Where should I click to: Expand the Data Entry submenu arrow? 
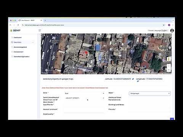[33, 42]
